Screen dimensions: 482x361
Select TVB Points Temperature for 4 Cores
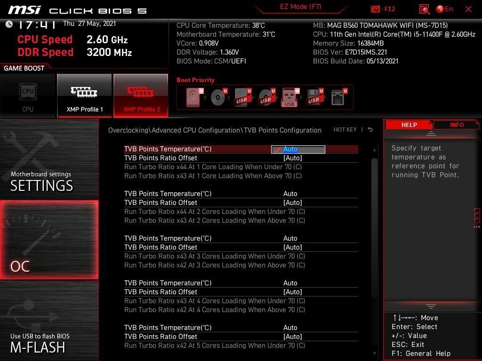(241, 283)
